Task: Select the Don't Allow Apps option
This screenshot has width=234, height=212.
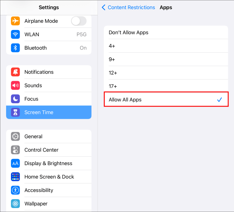Action: coord(165,33)
